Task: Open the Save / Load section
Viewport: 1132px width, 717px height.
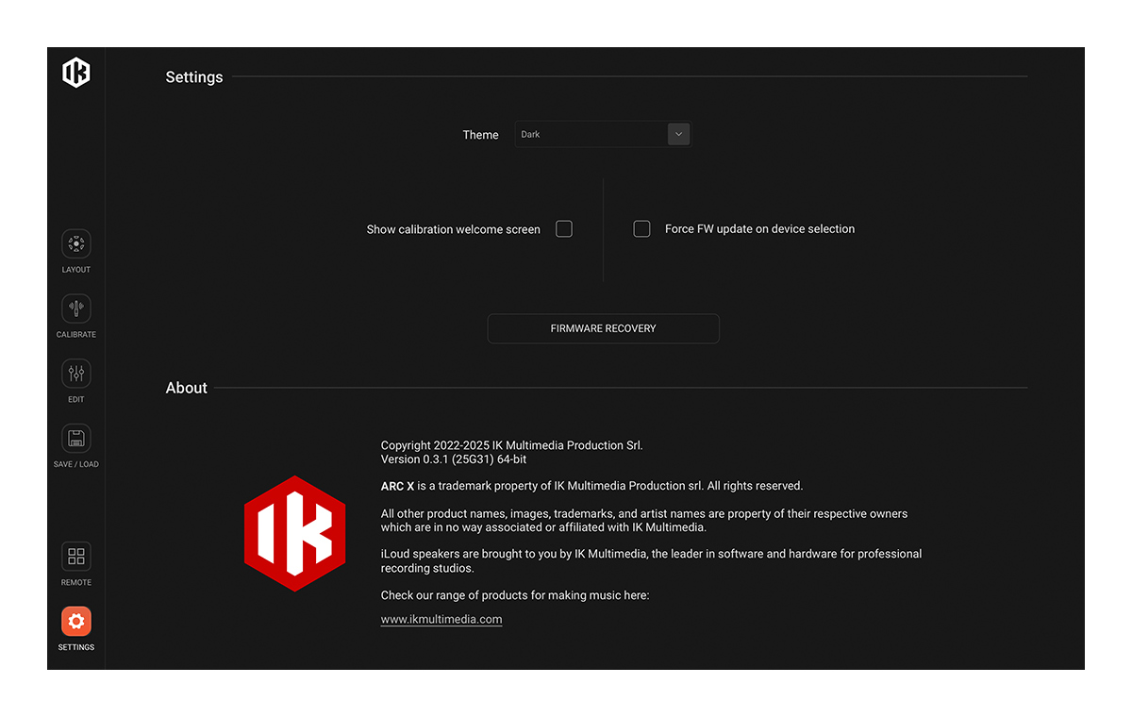Action: 76,439
